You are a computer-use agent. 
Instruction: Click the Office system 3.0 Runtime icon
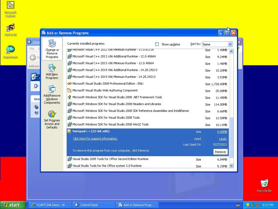click(x=69, y=166)
